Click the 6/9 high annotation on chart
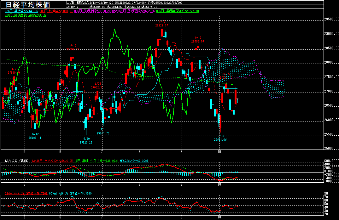Viewport: 339px width, 220px height. click(x=73, y=48)
